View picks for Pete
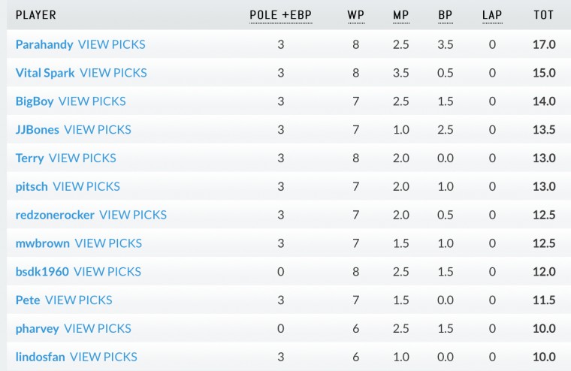Screen dimensions: 571x371 79,300
